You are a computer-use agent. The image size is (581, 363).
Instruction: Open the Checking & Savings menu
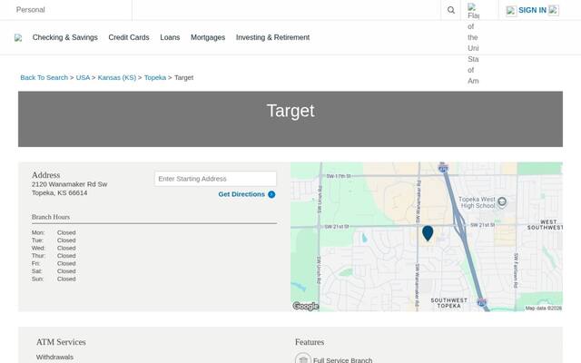[65, 37]
